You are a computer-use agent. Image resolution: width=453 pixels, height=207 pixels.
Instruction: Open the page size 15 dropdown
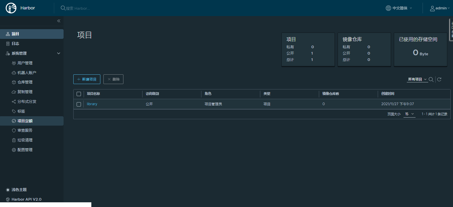point(410,114)
